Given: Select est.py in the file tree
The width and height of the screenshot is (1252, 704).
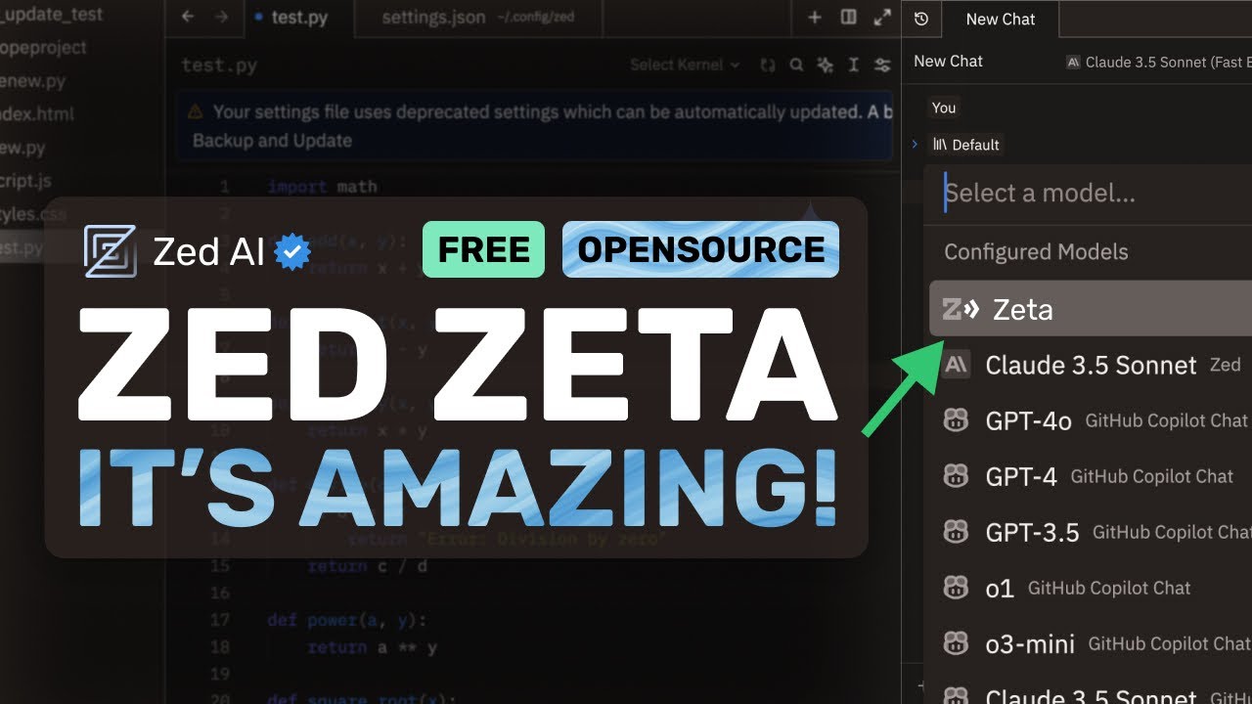Looking at the screenshot, I should (22, 247).
